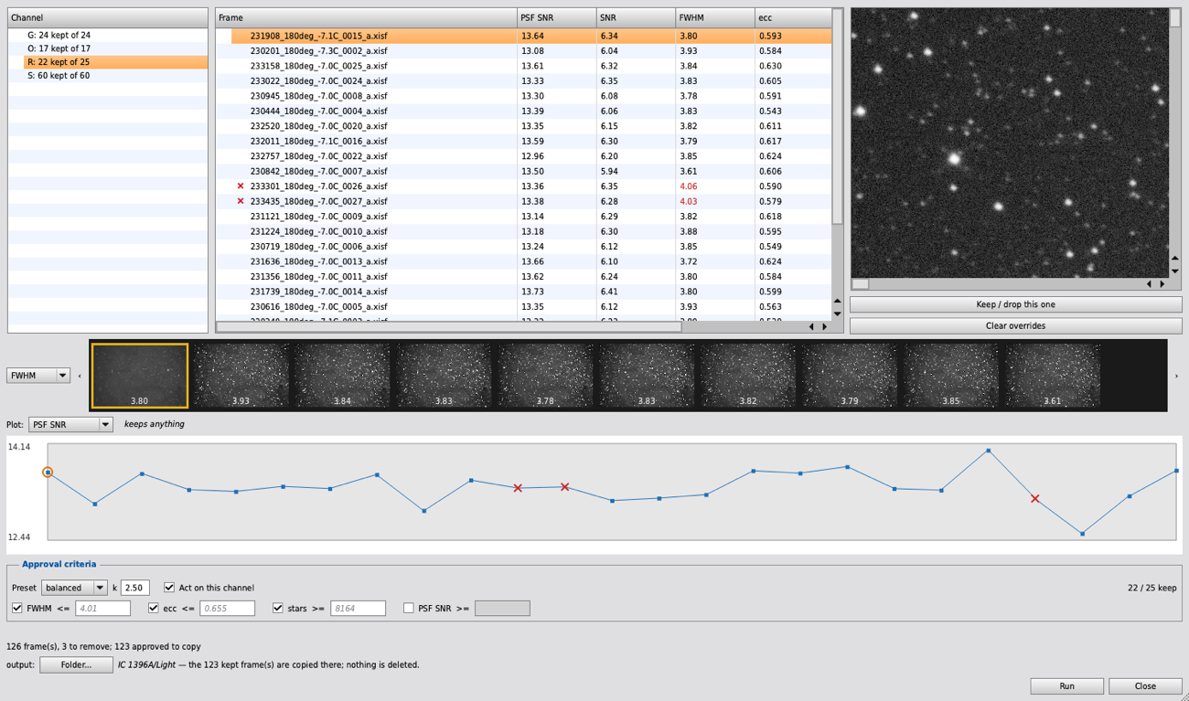Toggle the stars criterion checkbox
This screenshot has width=1189, height=701.
[278, 609]
